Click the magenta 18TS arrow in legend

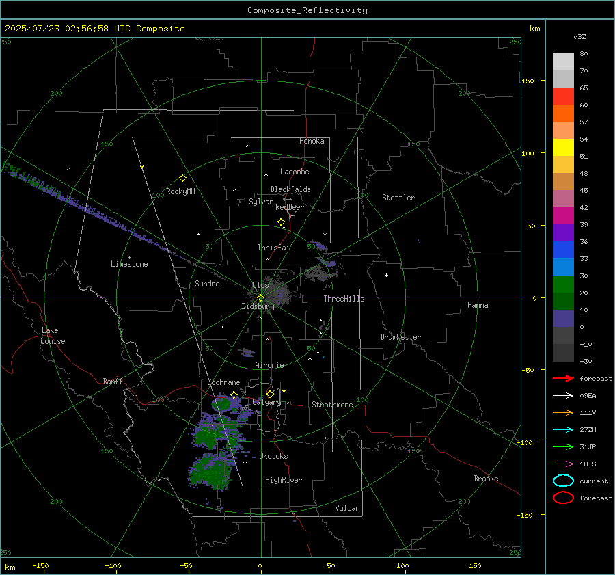coord(563,464)
